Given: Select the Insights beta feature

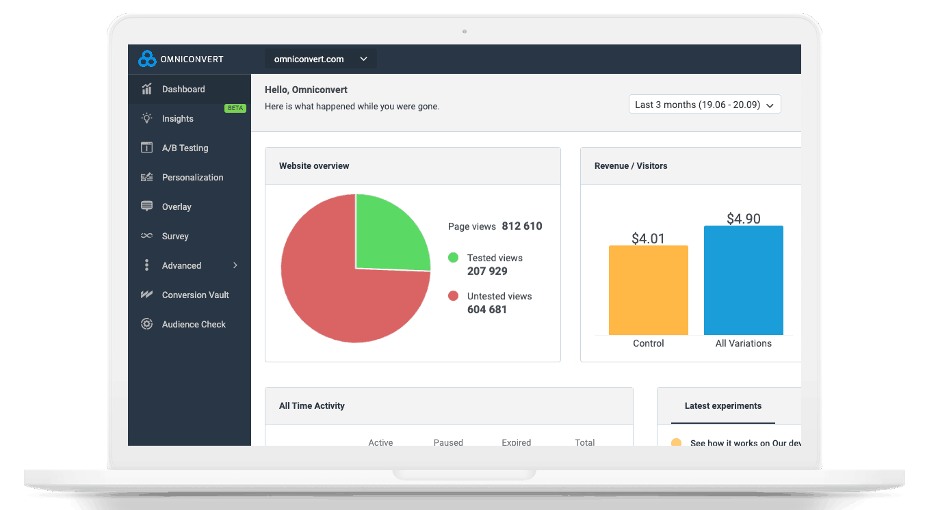Looking at the screenshot, I should point(179,118).
